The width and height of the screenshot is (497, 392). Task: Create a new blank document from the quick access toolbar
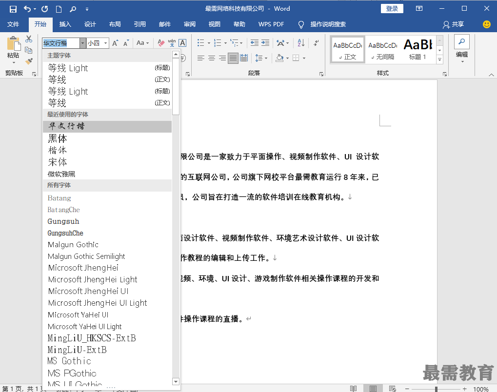tap(59, 9)
